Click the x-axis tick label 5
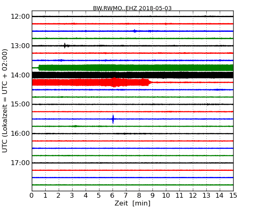The height and width of the screenshot is (212, 265). point(99,196)
